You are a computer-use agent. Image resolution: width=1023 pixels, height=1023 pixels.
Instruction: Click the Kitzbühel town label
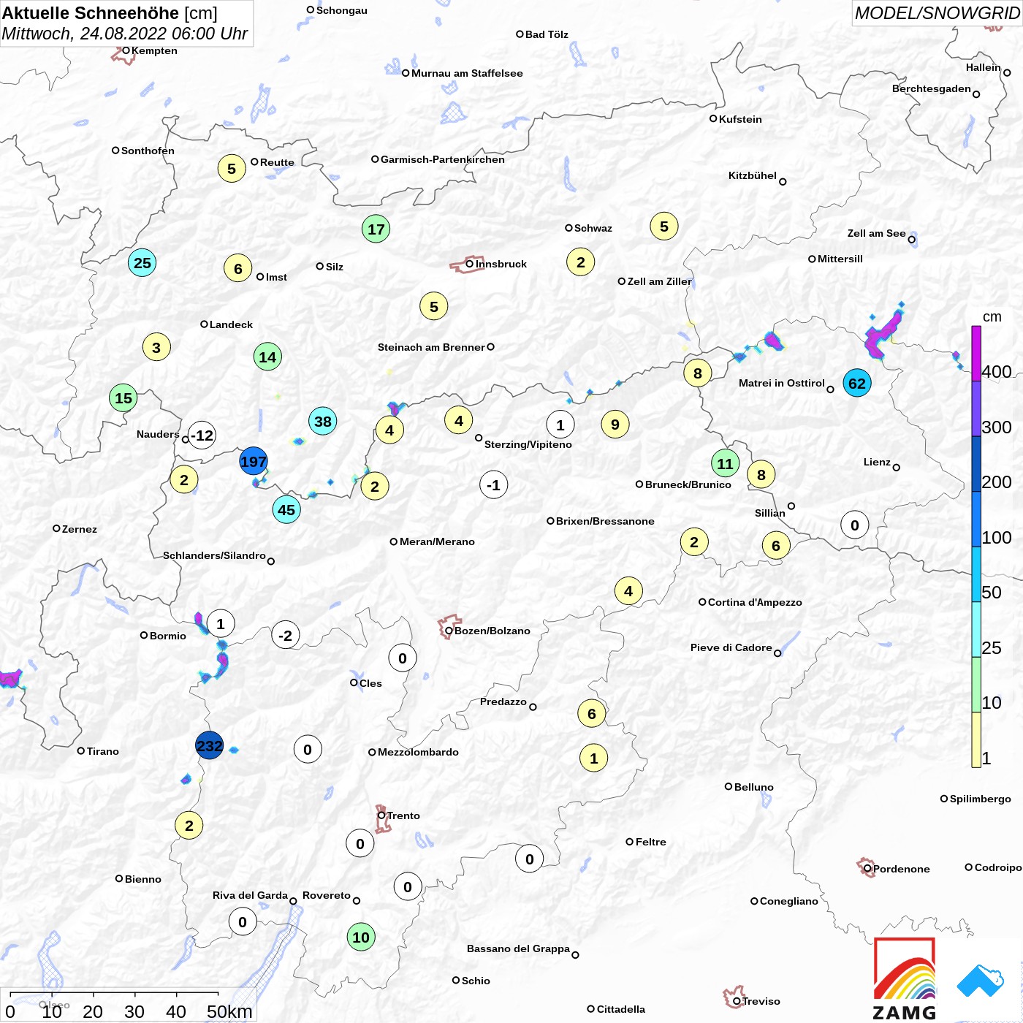click(x=753, y=175)
